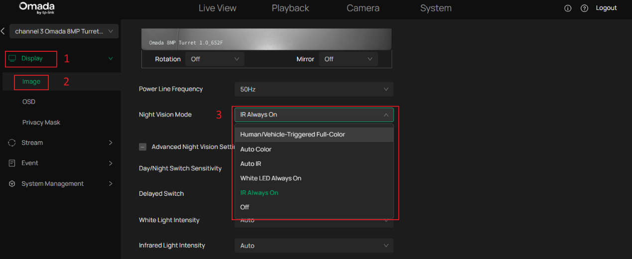Click the Day/Night Switch Sensitivity label
Screen dimensions: 632x259
pos(180,168)
